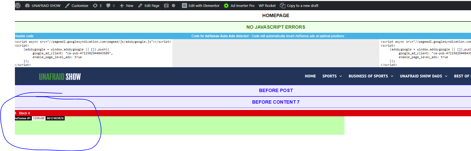Click the BEFORE POST position bar
Screen dimensions: 471x151
[243, 91]
